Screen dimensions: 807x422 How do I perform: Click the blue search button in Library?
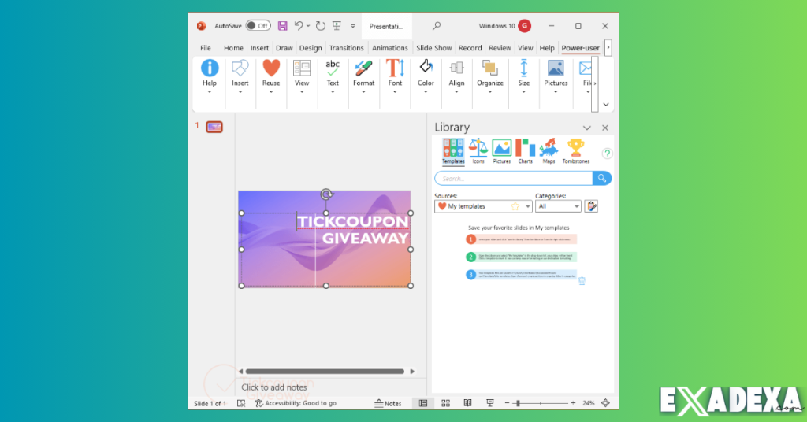[x=601, y=179]
